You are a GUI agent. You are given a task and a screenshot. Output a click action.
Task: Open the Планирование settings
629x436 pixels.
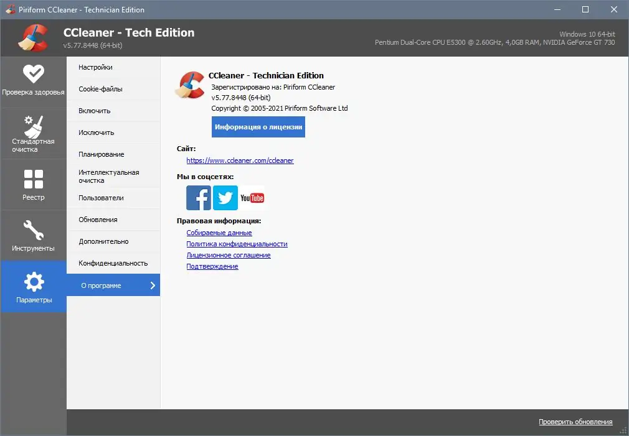tap(102, 154)
